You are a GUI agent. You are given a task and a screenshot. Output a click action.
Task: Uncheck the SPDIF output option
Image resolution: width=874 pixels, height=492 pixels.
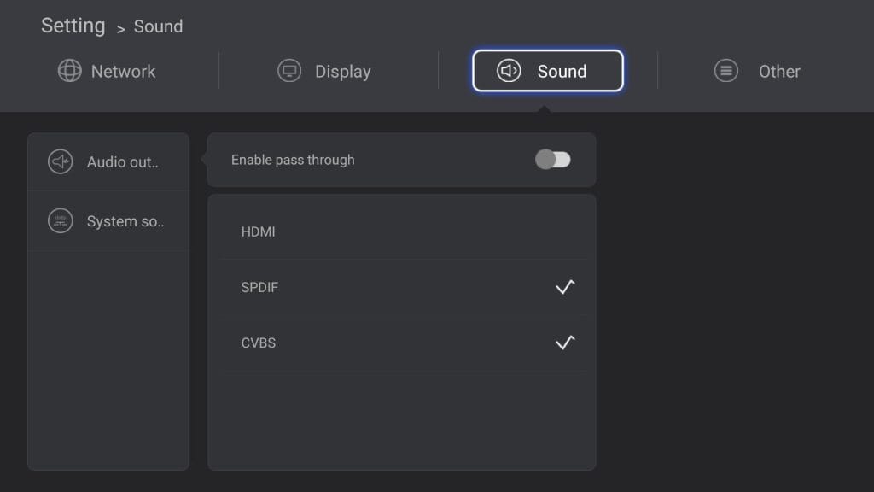(401, 287)
